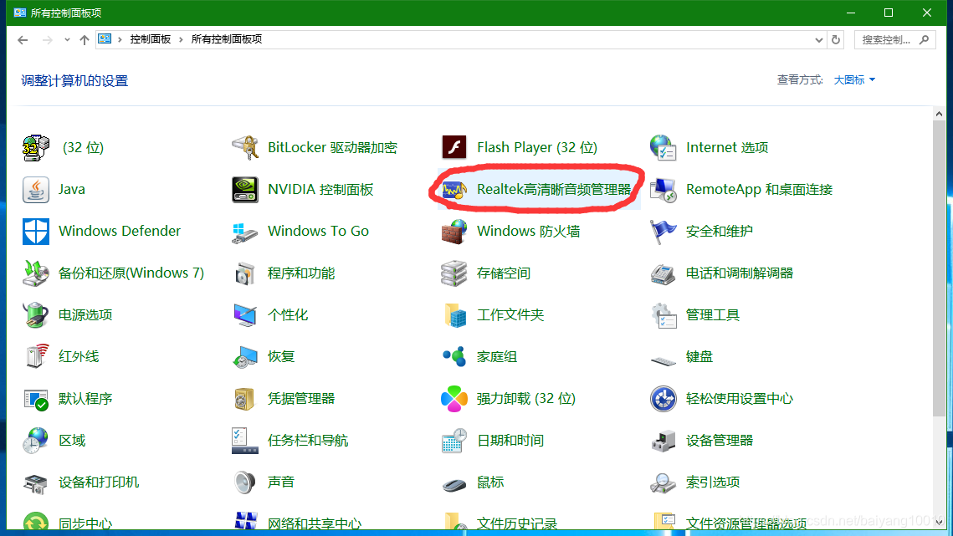Viewport: 953px width, 536px height.
Task: Click the Flash Player (32 位) icon
Action: coord(454,148)
